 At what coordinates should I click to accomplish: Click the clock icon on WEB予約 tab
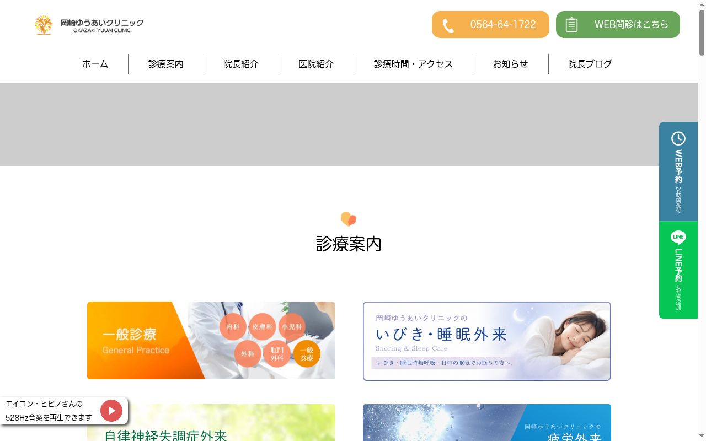coord(678,138)
